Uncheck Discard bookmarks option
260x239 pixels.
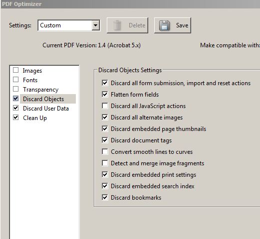pyautogui.click(x=105, y=198)
